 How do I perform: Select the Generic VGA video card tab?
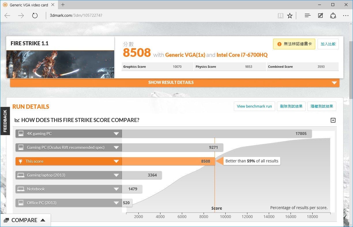point(29,5)
